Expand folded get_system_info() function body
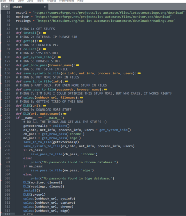 59,57
